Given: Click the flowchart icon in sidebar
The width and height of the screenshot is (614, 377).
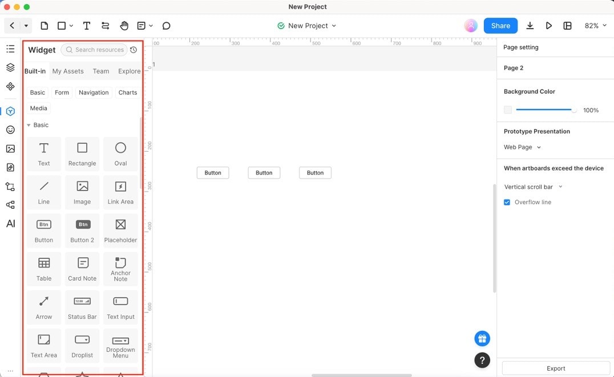Looking at the screenshot, I should [11, 186].
